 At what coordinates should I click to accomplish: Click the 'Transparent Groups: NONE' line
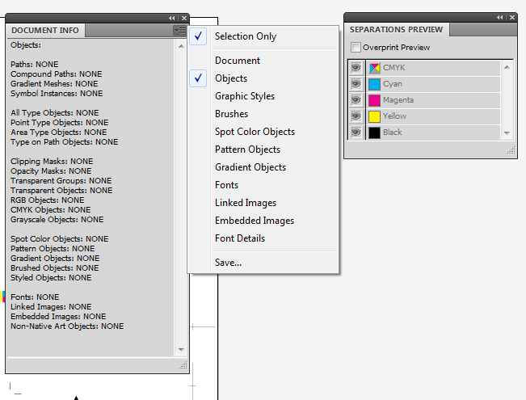tap(61, 180)
